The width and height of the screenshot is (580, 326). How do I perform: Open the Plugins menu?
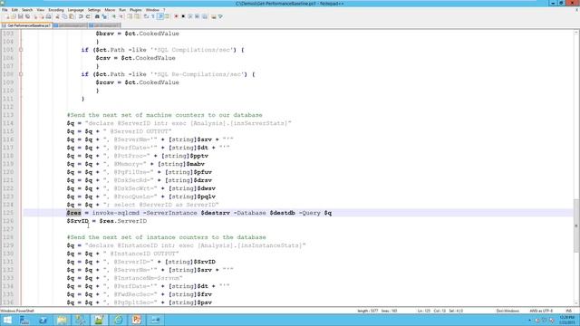(x=135, y=10)
